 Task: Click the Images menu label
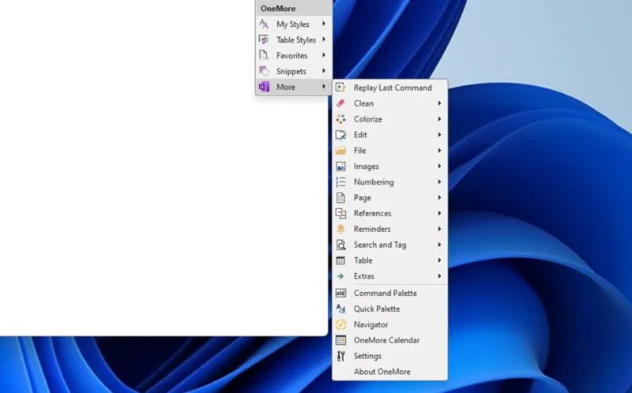[367, 167]
